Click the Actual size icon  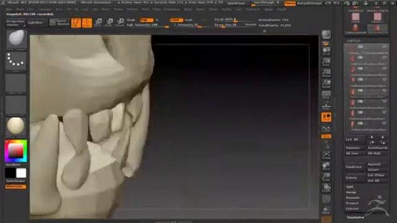(x=326, y=73)
